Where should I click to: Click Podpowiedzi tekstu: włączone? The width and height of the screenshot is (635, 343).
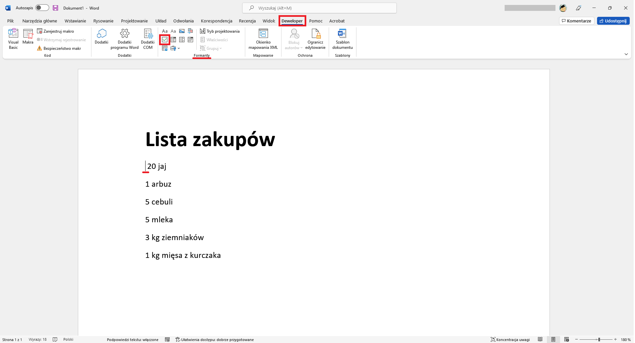(133, 339)
